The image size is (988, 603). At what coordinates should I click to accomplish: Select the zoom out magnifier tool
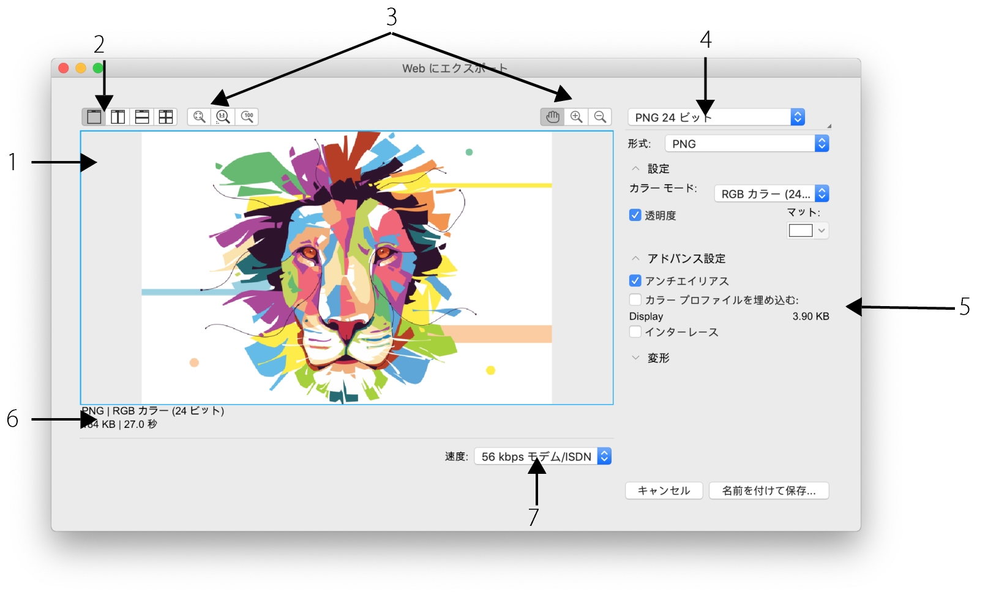pyautogui.click(x=600, y=117)
